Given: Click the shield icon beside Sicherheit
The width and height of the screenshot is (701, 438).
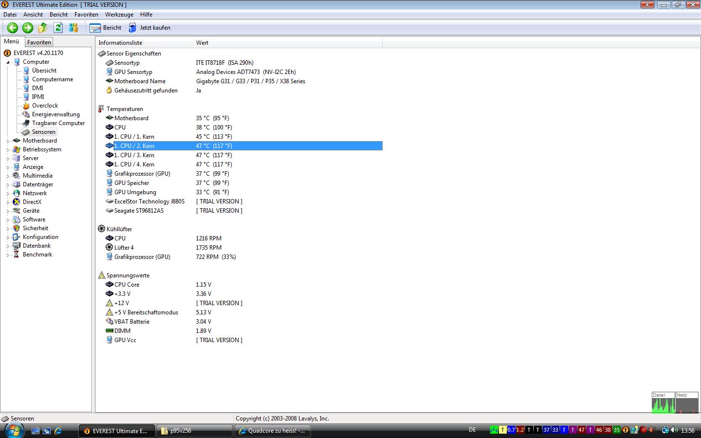Looking at the screenshot, I should (17, 228).
